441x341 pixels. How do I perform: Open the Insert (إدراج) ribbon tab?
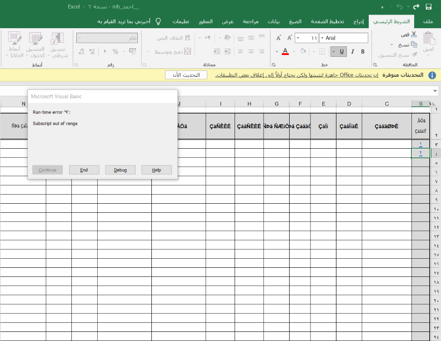pyautogui.click(x=359, y=21)
